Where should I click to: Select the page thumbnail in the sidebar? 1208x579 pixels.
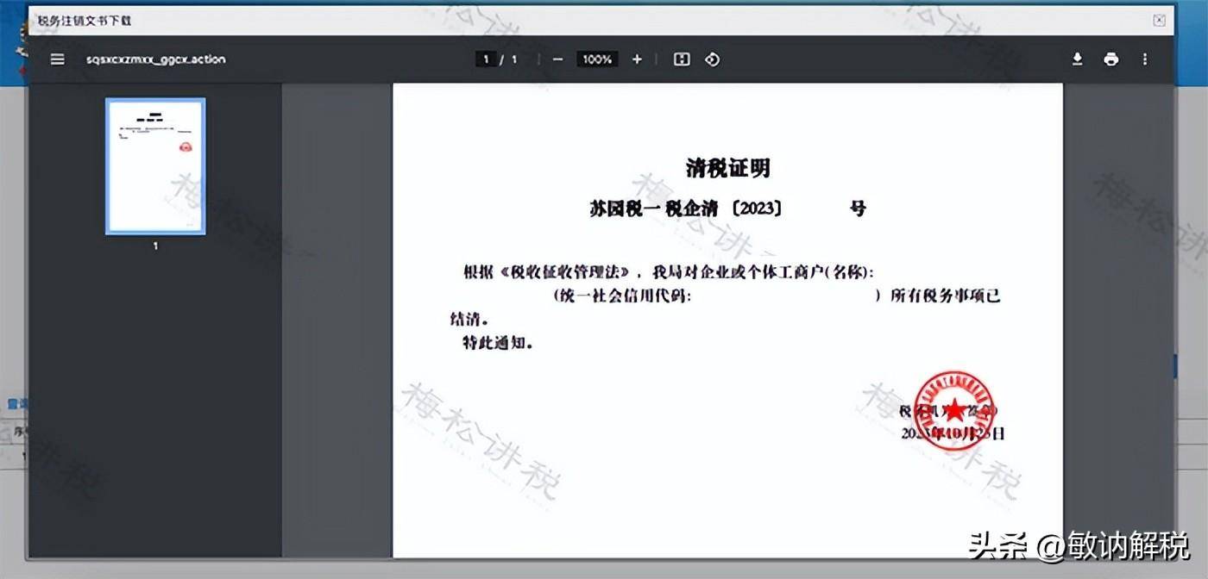click(x=155, y=167)
